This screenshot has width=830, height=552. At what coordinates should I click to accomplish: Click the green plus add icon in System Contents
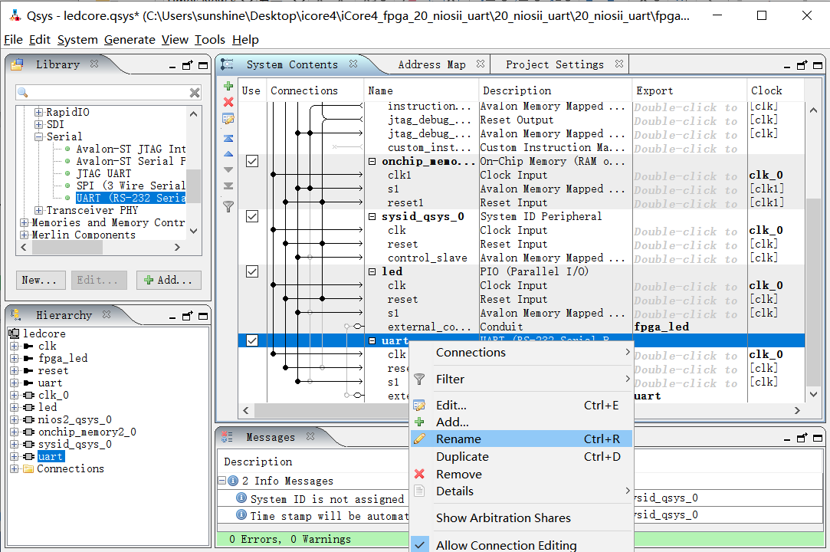[x=228, y=86]
